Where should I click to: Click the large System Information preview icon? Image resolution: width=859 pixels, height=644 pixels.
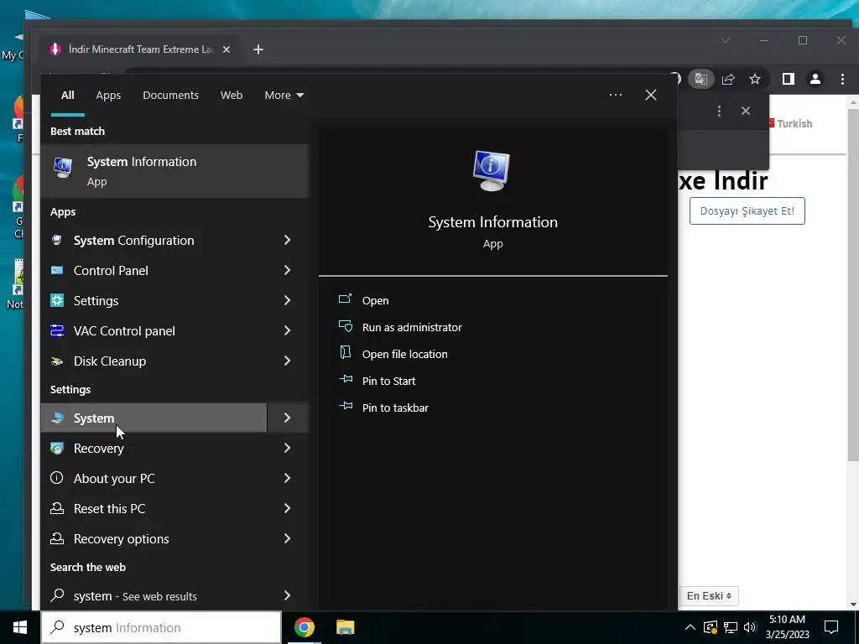[x=492, y=171]
